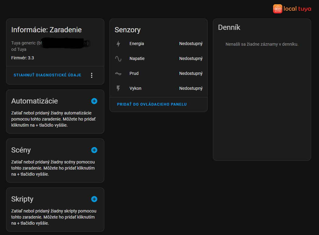The height and width of the screenshot is (235, 319).
Task: Click the Energia lightning bolt icon
Action: coord(118,44)
